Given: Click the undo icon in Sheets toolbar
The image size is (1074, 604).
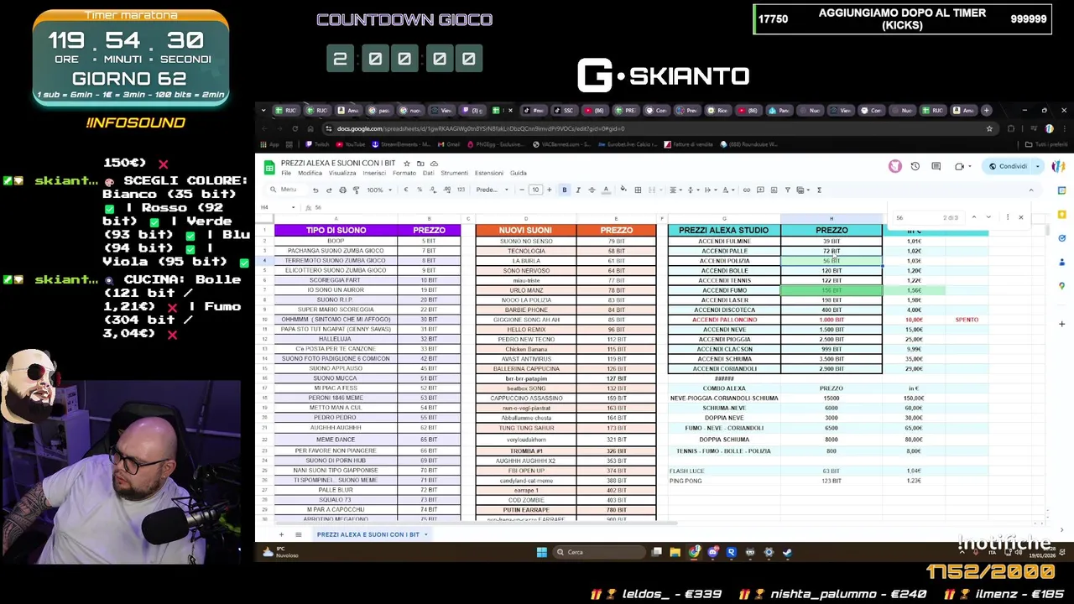Looking at the screenshot, I should [315, 190].
